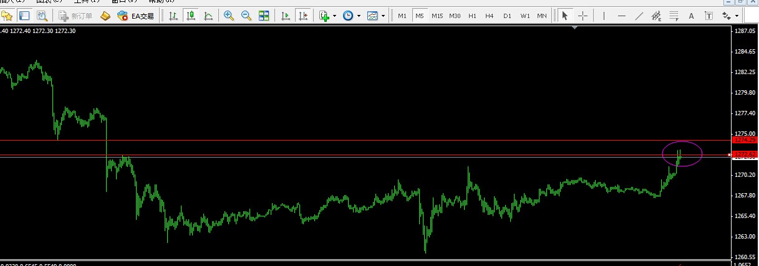Toggle chart shift from right border
This screenshot has width=759, height=266.
[x=302, y=16]
